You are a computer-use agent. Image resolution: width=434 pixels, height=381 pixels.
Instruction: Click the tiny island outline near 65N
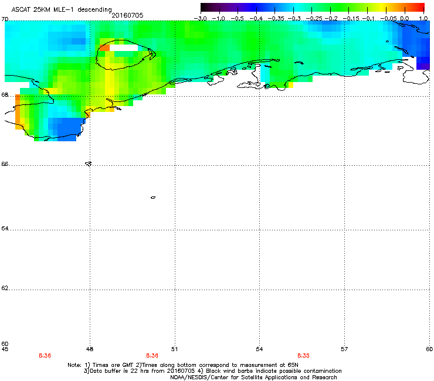tap(153, 198)
